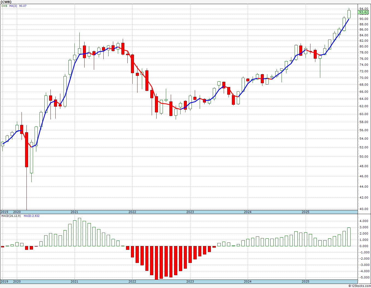
Task: Select the 70.00 price axis label
Action: pyautogui.click(x=364, y=78)
